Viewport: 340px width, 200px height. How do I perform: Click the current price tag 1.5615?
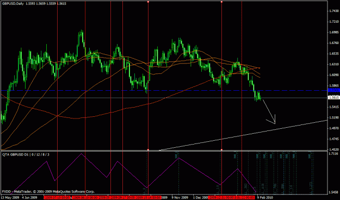(334, 98)
